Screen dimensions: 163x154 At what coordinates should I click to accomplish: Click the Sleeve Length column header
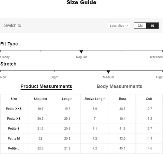pos(95,99)
